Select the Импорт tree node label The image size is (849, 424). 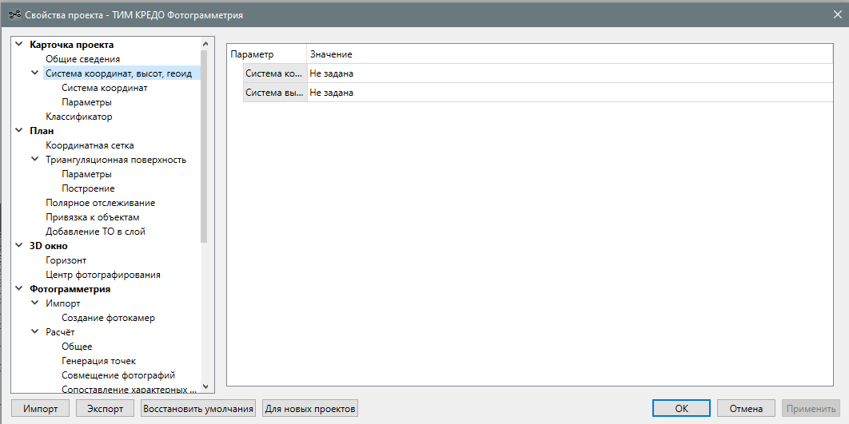(x=63, y=303)
